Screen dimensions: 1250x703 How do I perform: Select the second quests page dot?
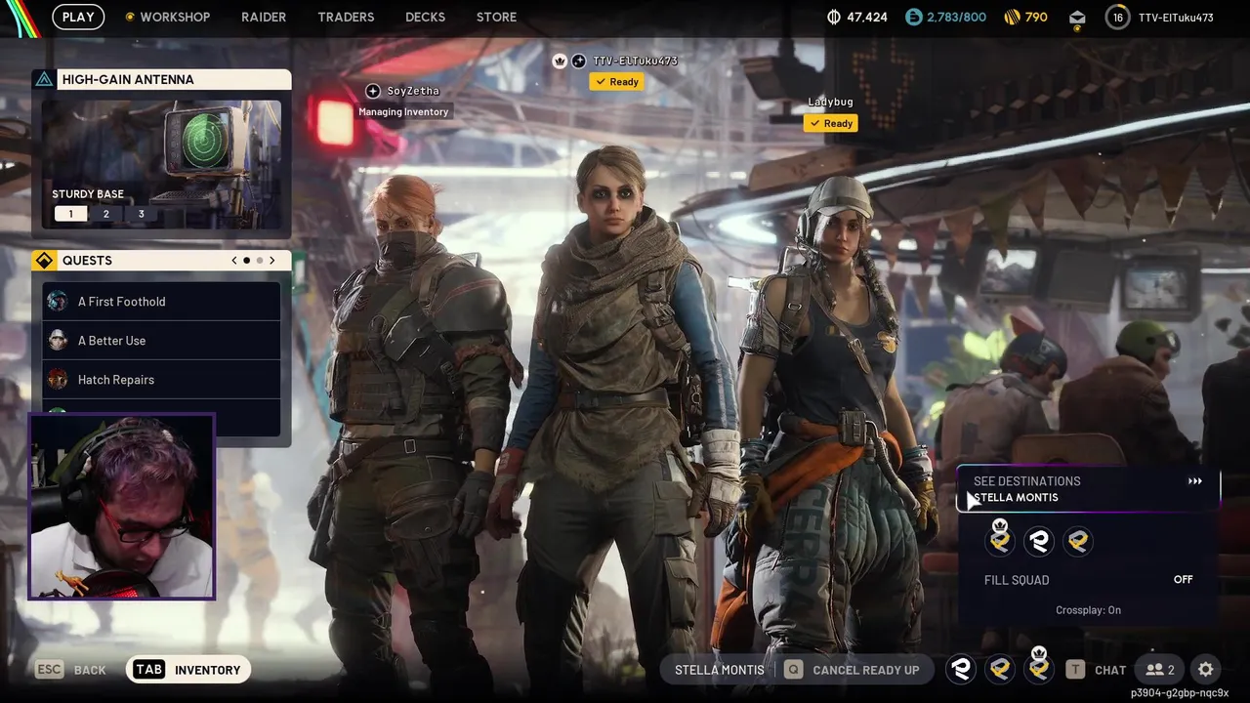coord(259,261)
